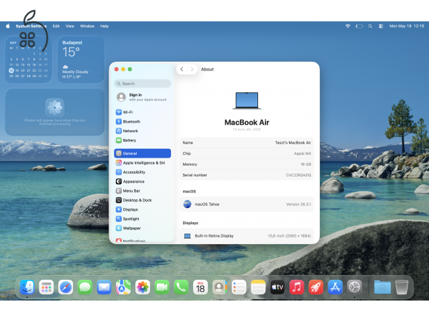Click the Apple M4 chip value
The height and width of the screenshot is (322, 429).
pos(302,154)
